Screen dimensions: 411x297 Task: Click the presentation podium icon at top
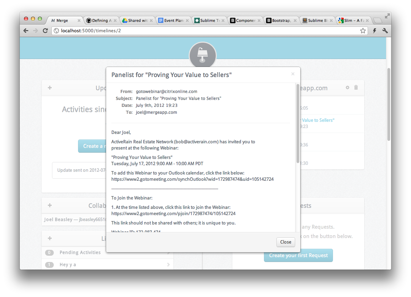point(203,55)
